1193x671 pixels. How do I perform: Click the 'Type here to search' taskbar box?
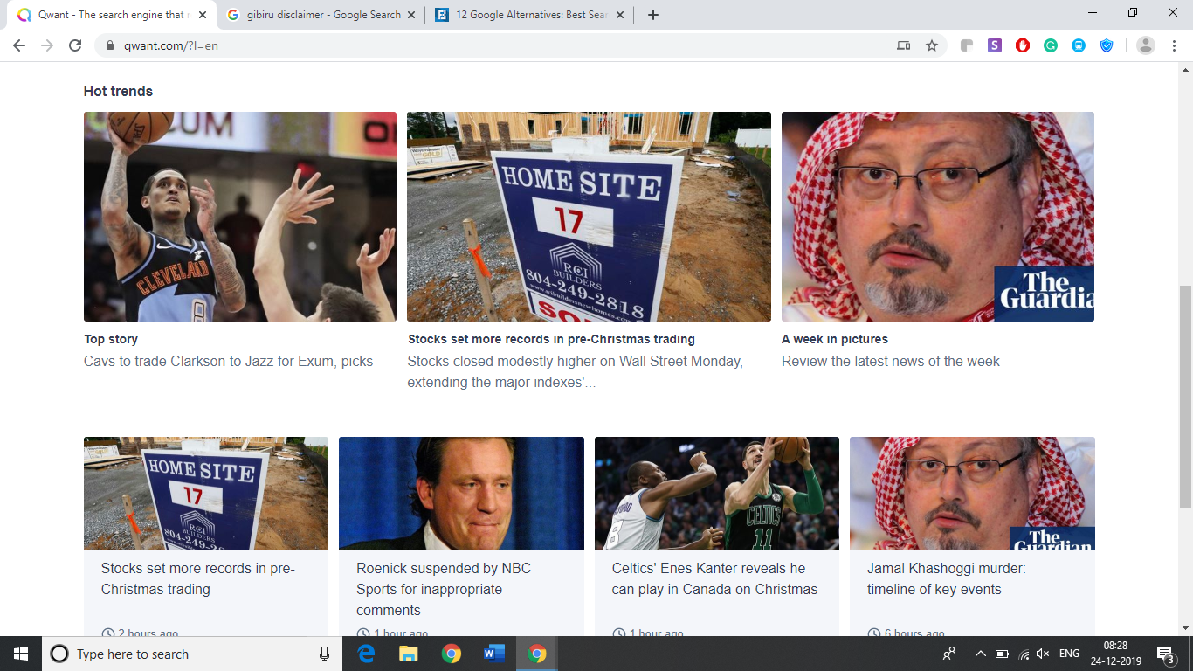pos(190,654)
